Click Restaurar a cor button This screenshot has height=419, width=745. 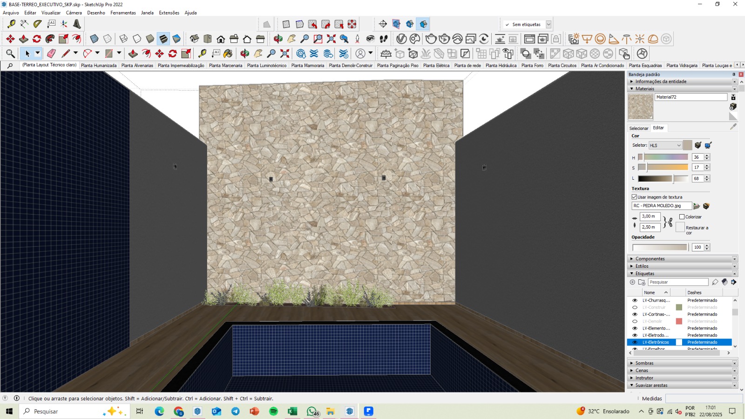(x=680, y=227)
